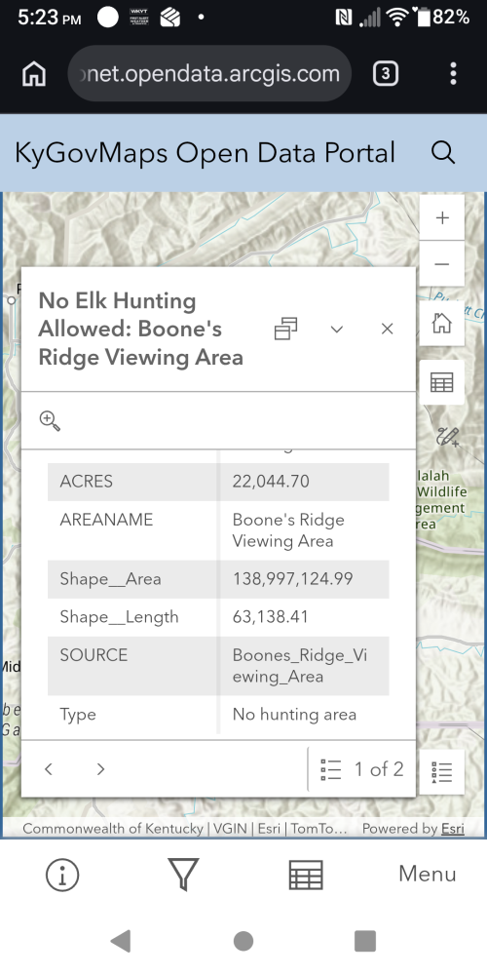This screenshot has width=487, height=975.
Task: Activate the map edit pencil tool
Action: pos(447,437)
